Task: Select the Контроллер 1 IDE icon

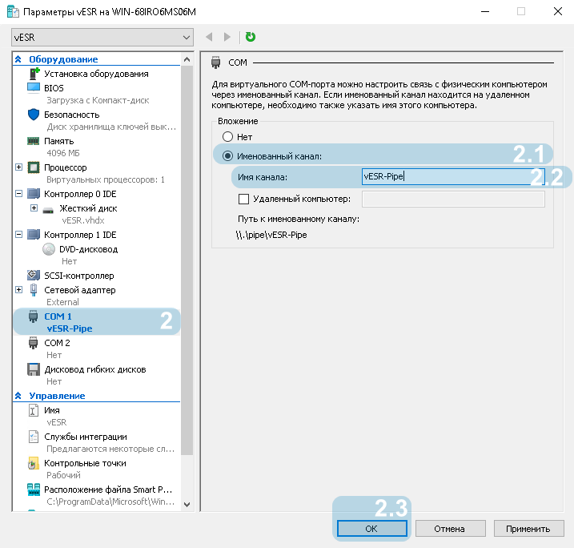Action: (x=34, y=235)
